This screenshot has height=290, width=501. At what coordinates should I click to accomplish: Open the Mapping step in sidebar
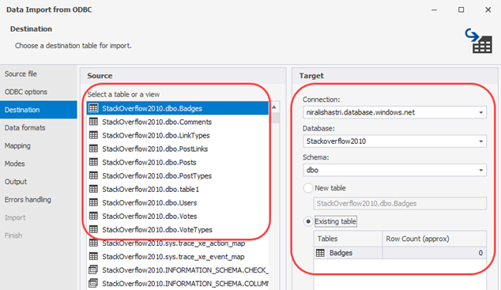(x=17, y=145)
